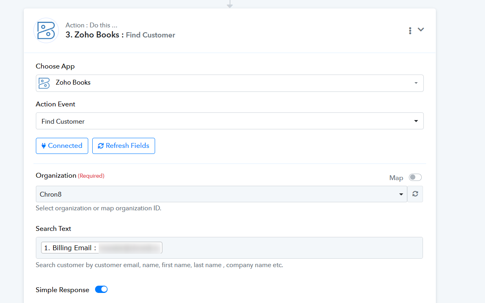Click the hint 'Select organization or map organization ID.'

99,208
